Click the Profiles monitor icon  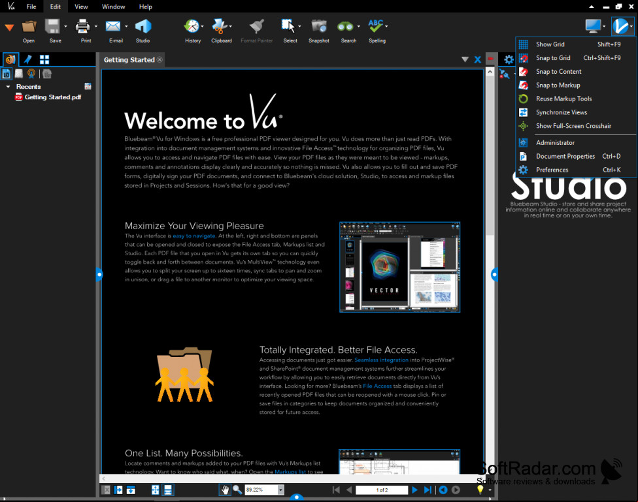tap(592, 26)
